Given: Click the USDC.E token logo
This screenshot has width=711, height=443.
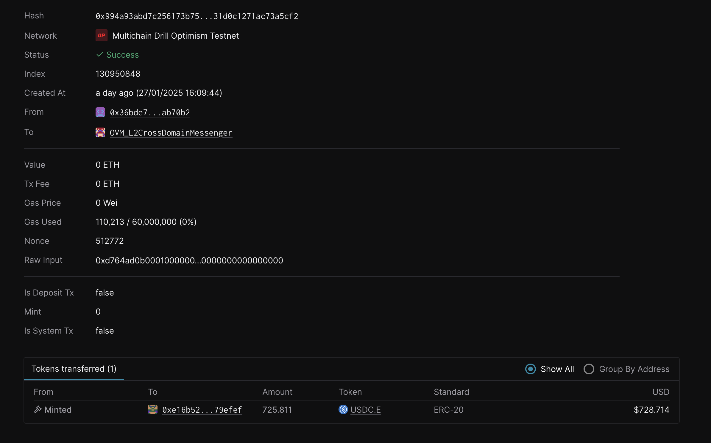Looking at the screenshot, I should point(343,410).
